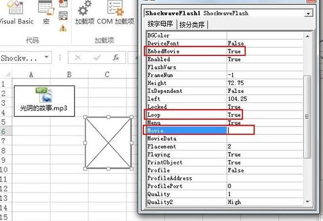Screen dimensions: 323x221
Task: Select the FlashVars property row
Action: [224, 67]
